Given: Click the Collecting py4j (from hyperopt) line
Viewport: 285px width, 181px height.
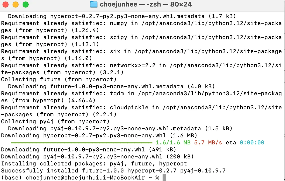Looking at the screenshot, I should click(55, 121).
